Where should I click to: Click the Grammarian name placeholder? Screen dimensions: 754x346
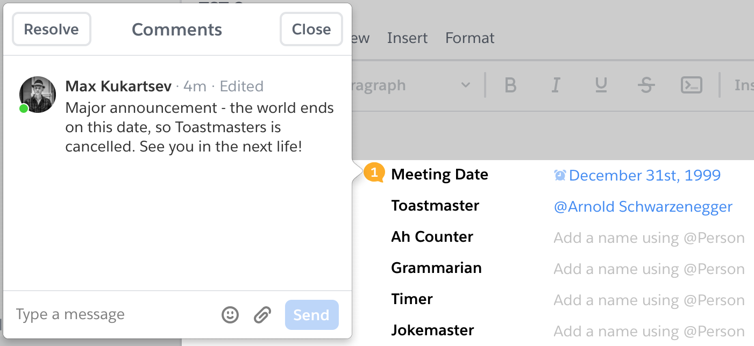coord(649,269)
